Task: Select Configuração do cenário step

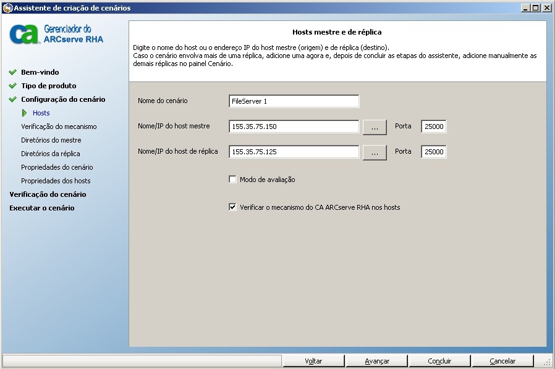Action: pos(63,99)
